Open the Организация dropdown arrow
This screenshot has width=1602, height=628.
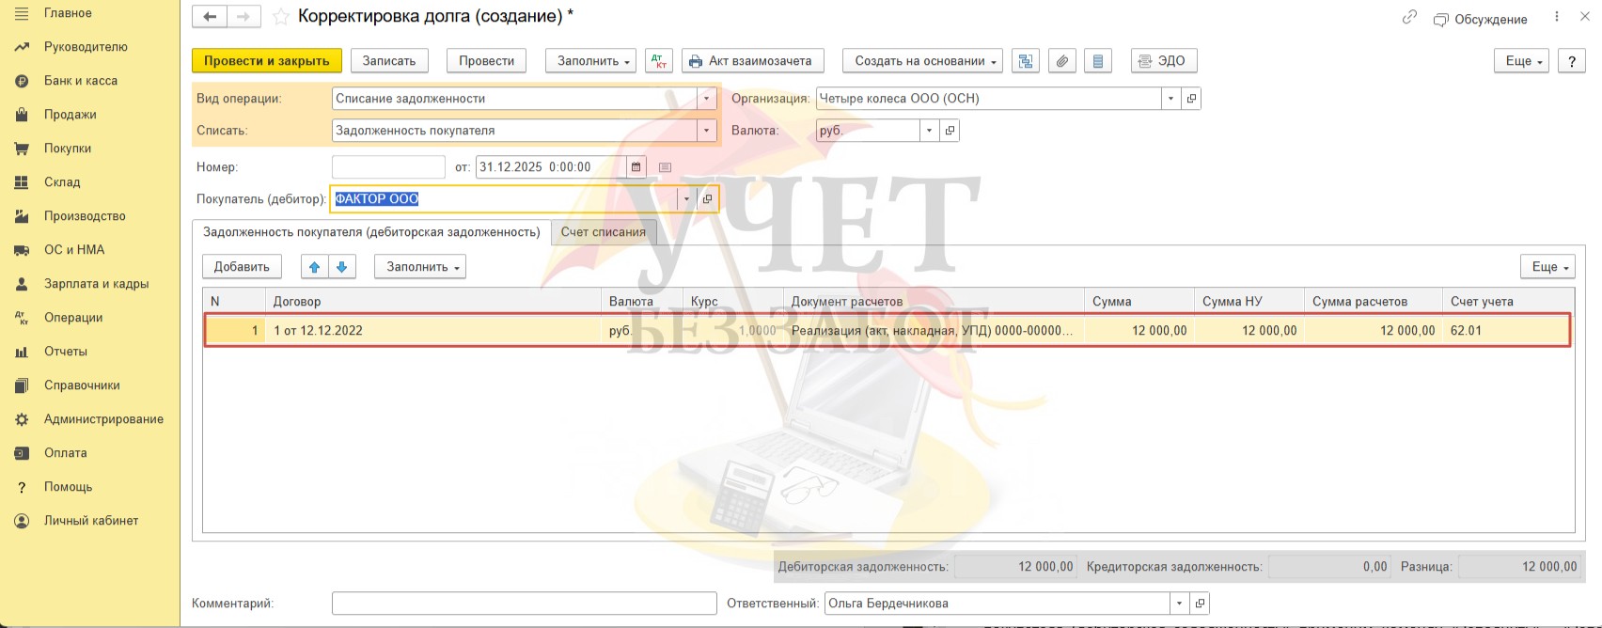[1170, 99]
